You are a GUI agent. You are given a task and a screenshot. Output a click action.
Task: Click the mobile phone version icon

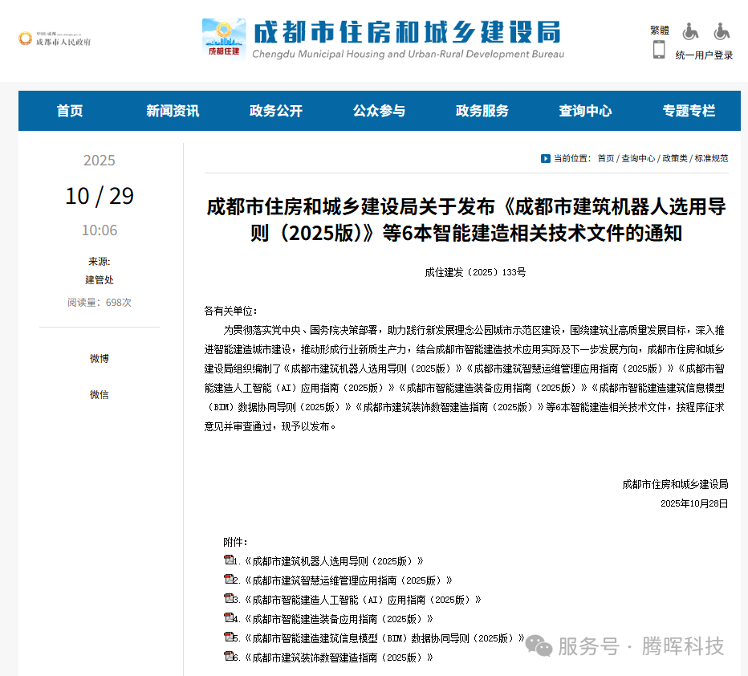(659, 51)
